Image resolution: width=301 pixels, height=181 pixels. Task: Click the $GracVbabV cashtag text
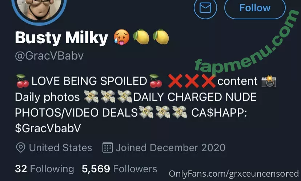pyautogui.click(x=48, y=128)
